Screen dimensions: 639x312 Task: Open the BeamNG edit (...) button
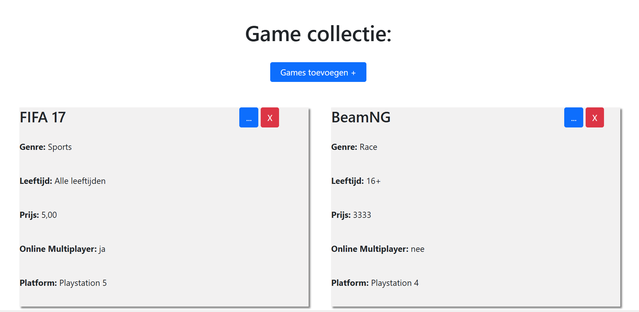574,118
